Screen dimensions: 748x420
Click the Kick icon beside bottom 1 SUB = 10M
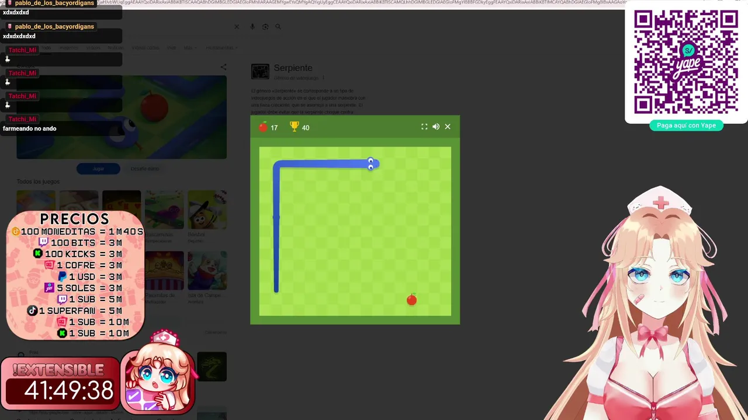63,333
